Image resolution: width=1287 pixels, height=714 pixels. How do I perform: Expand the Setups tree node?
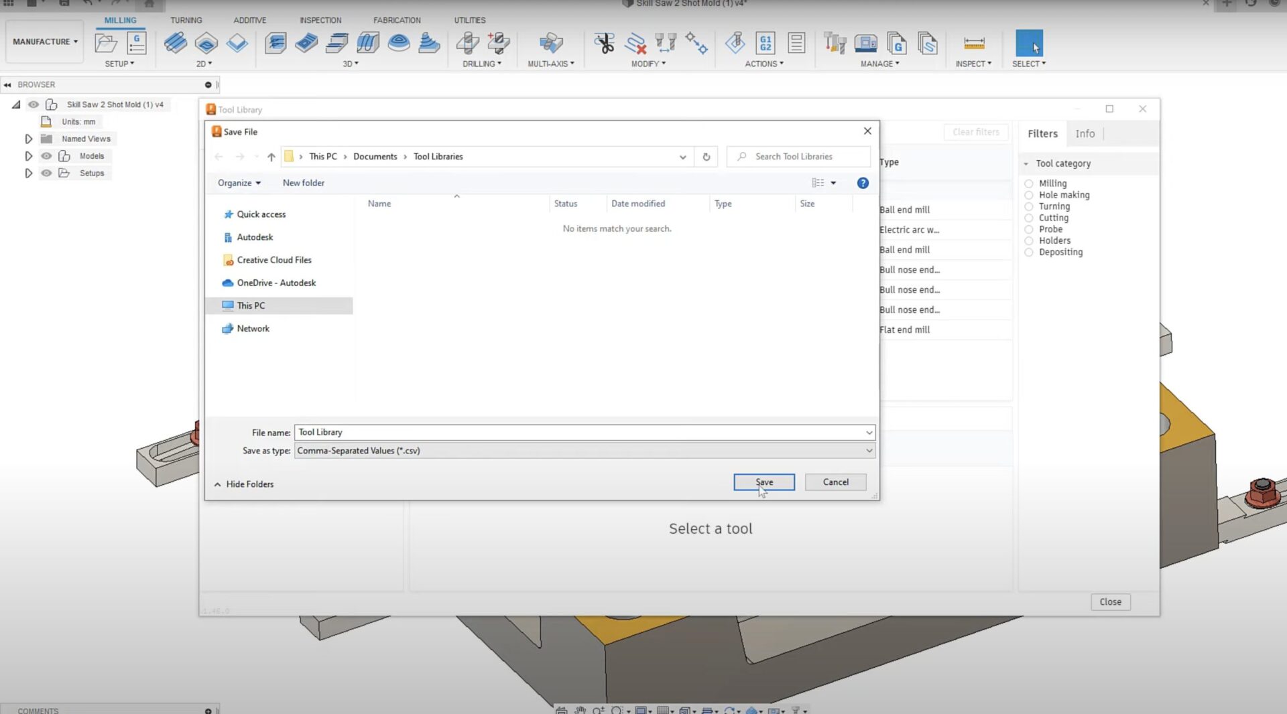[28, 173]
